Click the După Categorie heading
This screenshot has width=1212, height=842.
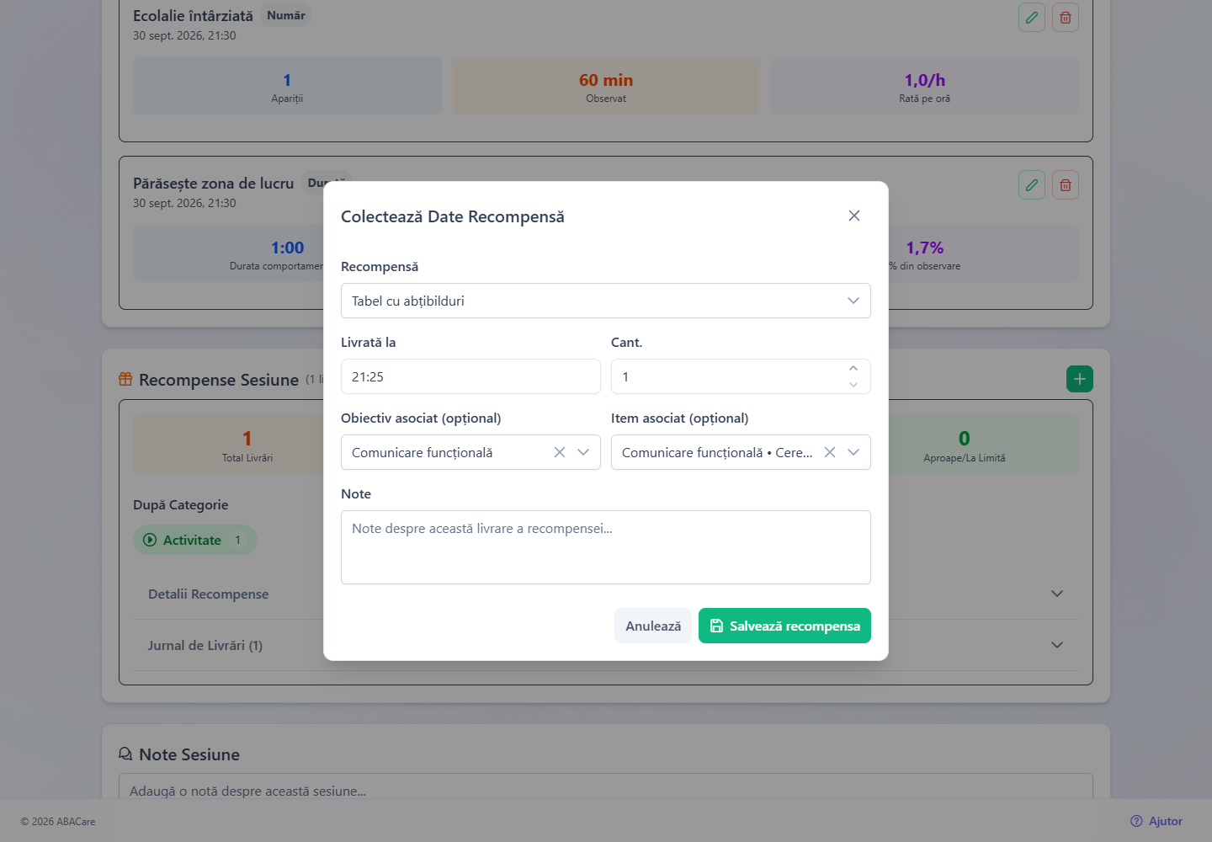pos(181,504)
